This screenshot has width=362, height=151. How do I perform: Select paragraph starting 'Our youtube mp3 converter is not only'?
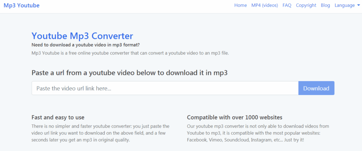[258, 133]
